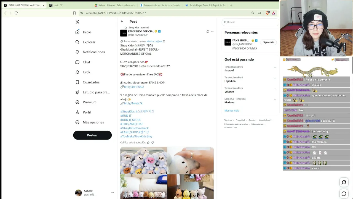The width and height of the screenshot is (353, 199).
Task: Bookmark this page in address bar
Action: [74, 13]
